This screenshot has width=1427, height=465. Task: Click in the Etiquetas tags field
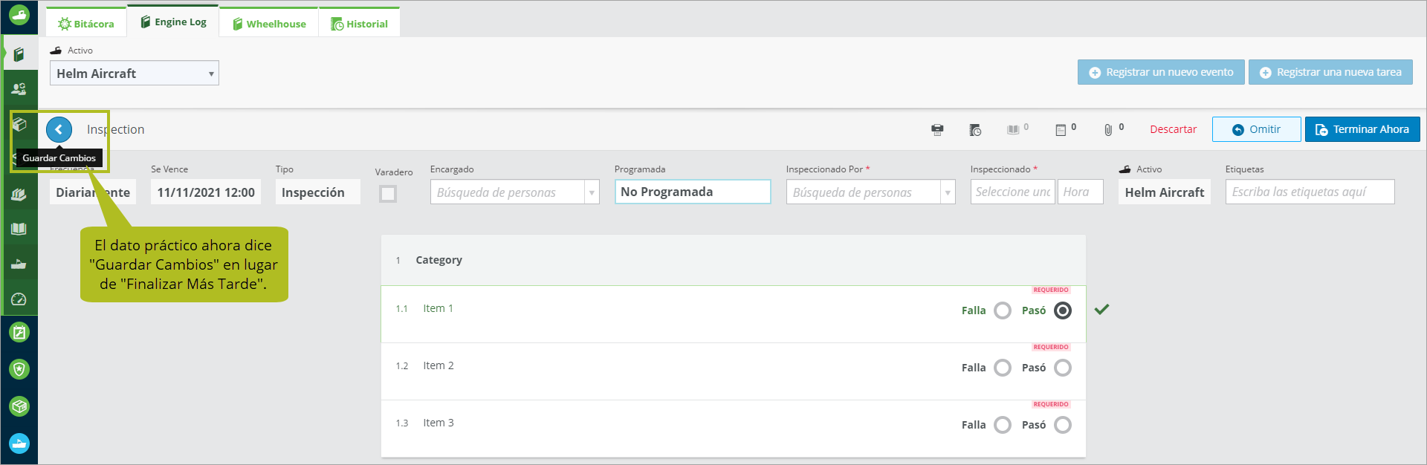1310,192
